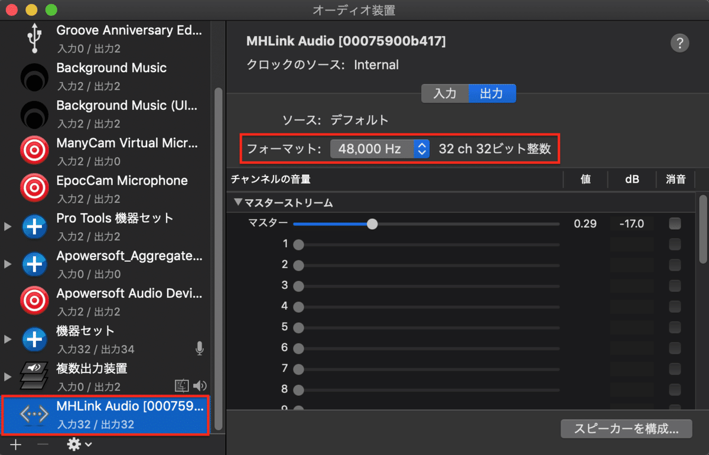Toggle mute checkbox for channel 8
Screen dimensions: 709x455
[x=675, y=389]
